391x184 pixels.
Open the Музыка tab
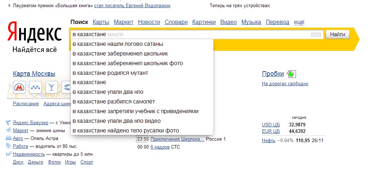(x=251, y=22)
